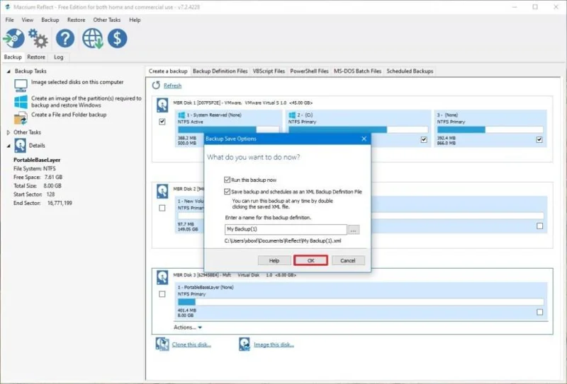Click the MBR Disk 1 drive icon
Screen dimensions: 567x384
click(x=162, y=105)
